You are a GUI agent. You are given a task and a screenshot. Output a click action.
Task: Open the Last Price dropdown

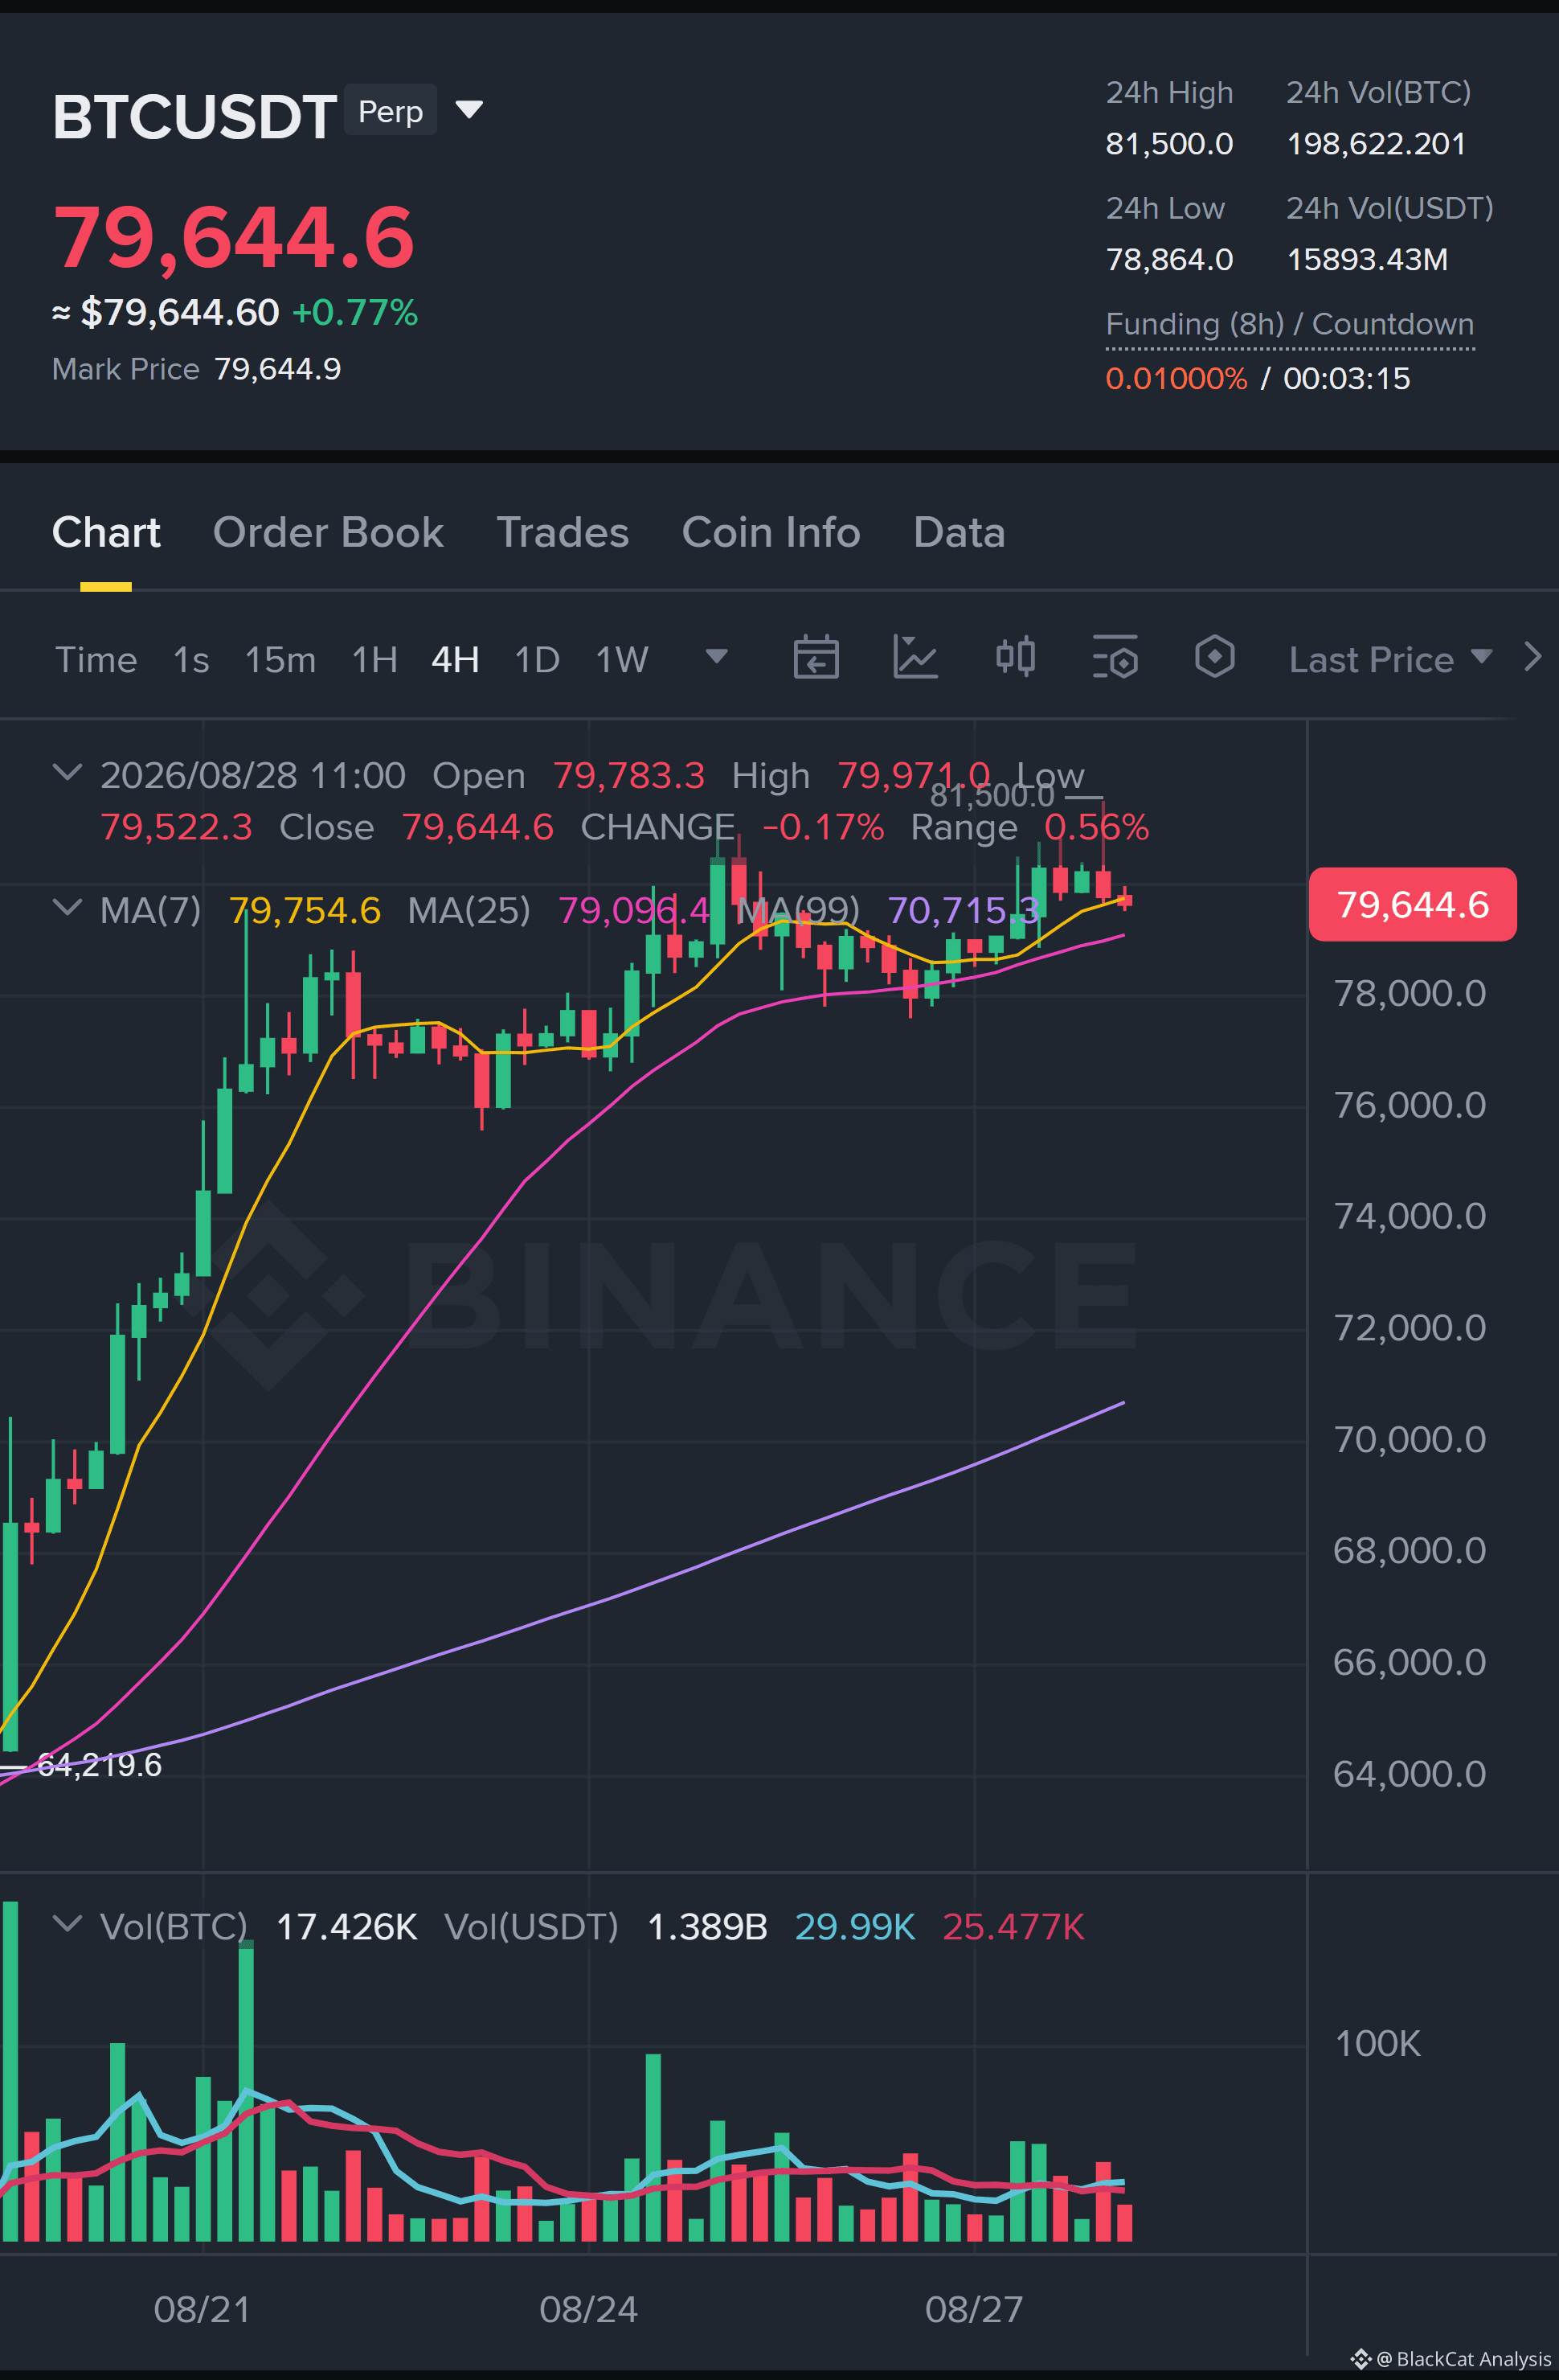(1390, 660)
